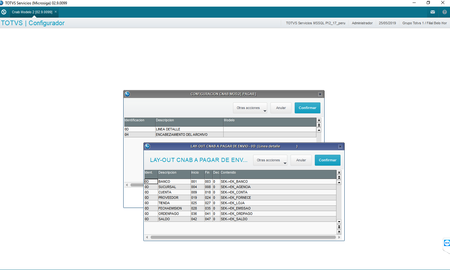Select the PROVEEDOR row
The height and width of the screenshot is (270, 450).
(240, 198)
